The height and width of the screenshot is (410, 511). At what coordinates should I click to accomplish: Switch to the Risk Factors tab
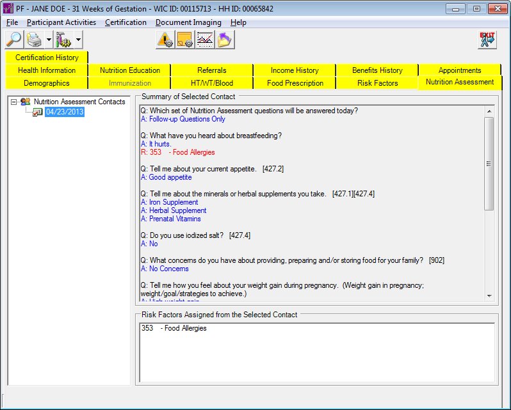[x=377, y=83]
